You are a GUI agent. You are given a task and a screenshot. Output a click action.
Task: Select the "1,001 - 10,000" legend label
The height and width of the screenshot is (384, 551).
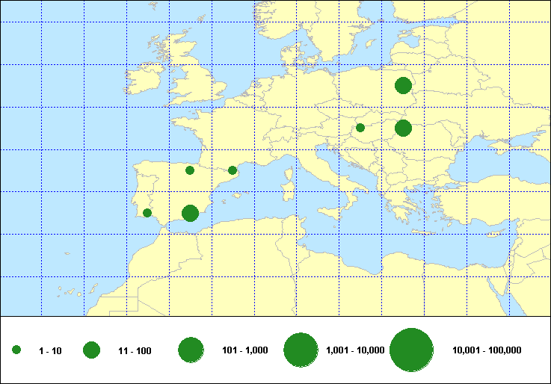pyautogui.click(x=355, y=350)
